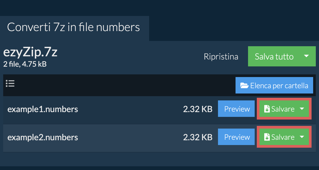
Task: Click the Ripristina link
Action: point(221,57)
